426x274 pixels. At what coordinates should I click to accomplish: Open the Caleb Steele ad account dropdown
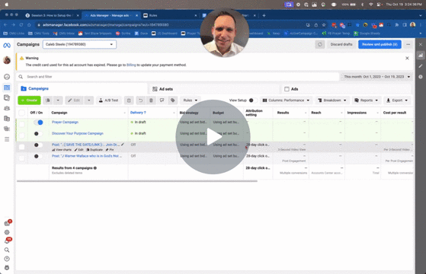coord(79,44)
